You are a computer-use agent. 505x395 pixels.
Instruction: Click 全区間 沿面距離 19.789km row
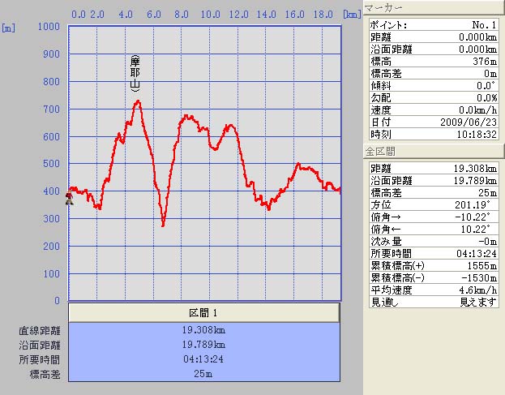[434, 180]
